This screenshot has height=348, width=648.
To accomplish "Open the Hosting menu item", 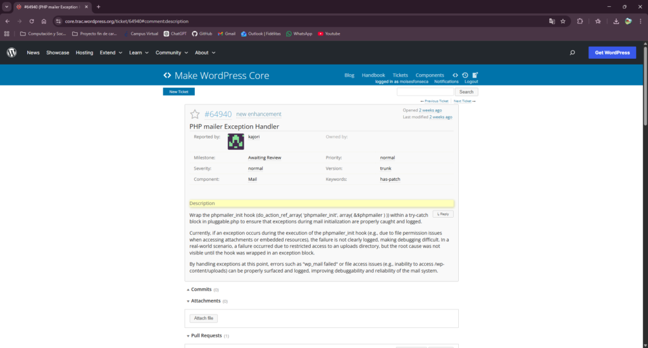I will (x=84, y=53).
